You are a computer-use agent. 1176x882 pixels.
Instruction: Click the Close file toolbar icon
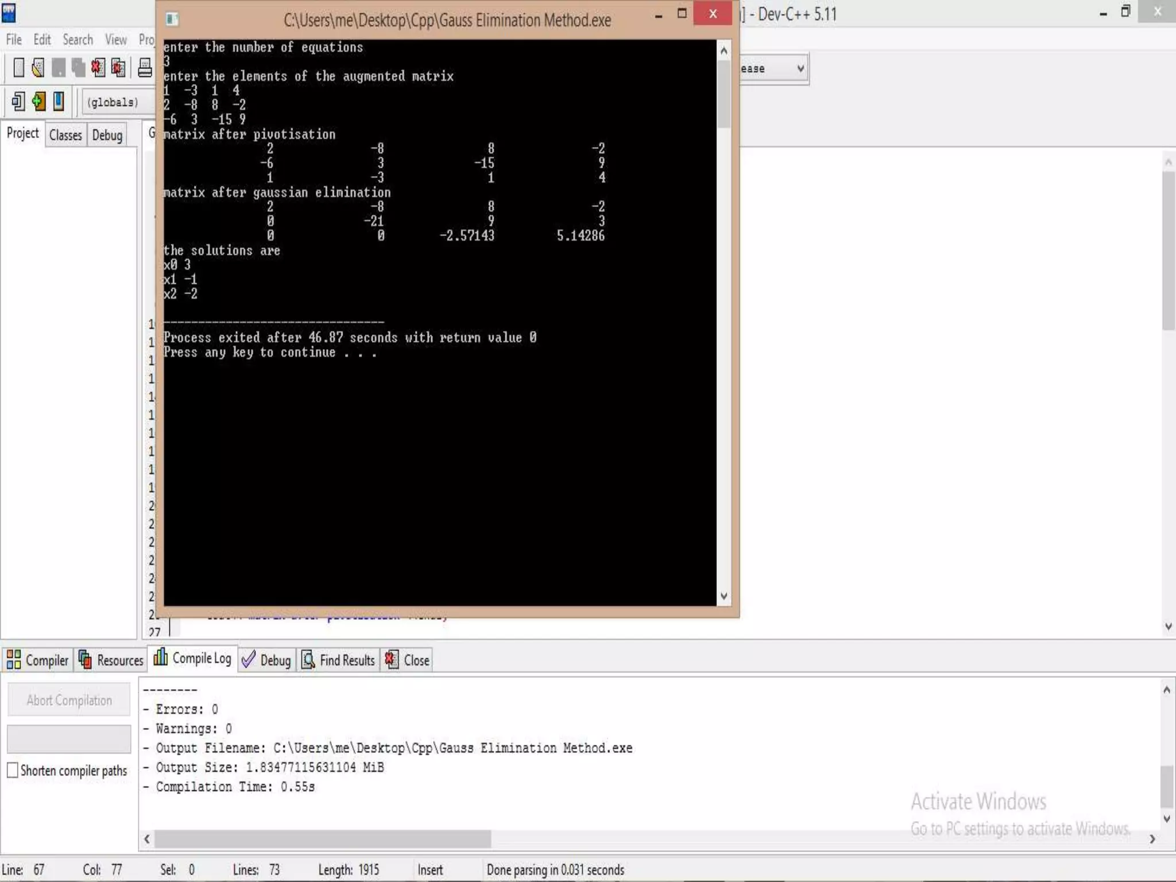pyautogui.click(x=98, y=68)
